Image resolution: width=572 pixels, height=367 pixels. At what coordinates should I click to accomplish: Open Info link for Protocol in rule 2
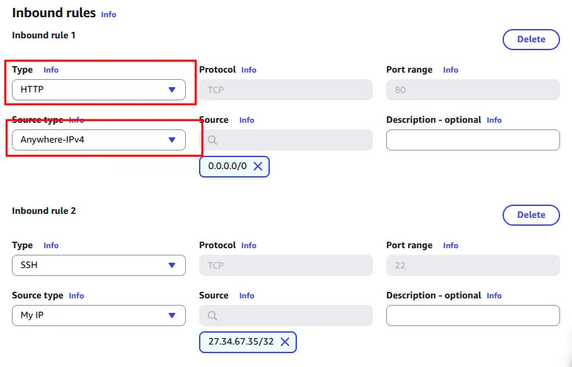click(x=249, y=246)
